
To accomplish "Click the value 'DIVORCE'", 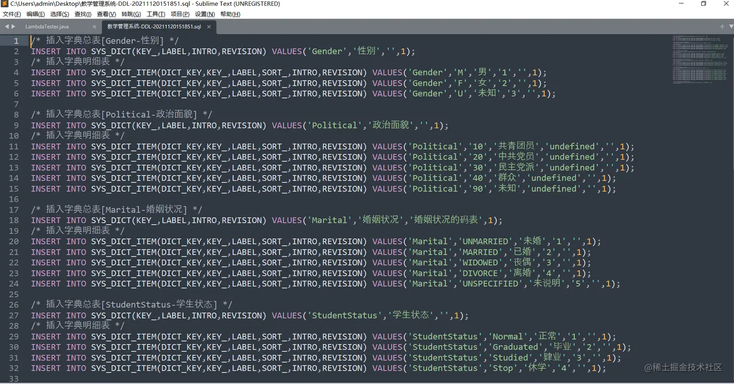I will tap(481, 273).
